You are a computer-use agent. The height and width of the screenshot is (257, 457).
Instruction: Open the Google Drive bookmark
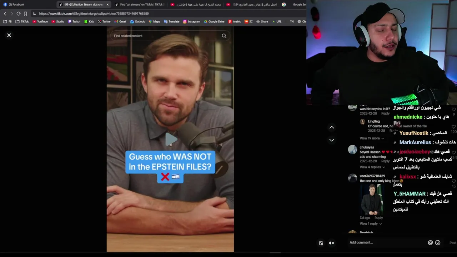tap(214, 21)
